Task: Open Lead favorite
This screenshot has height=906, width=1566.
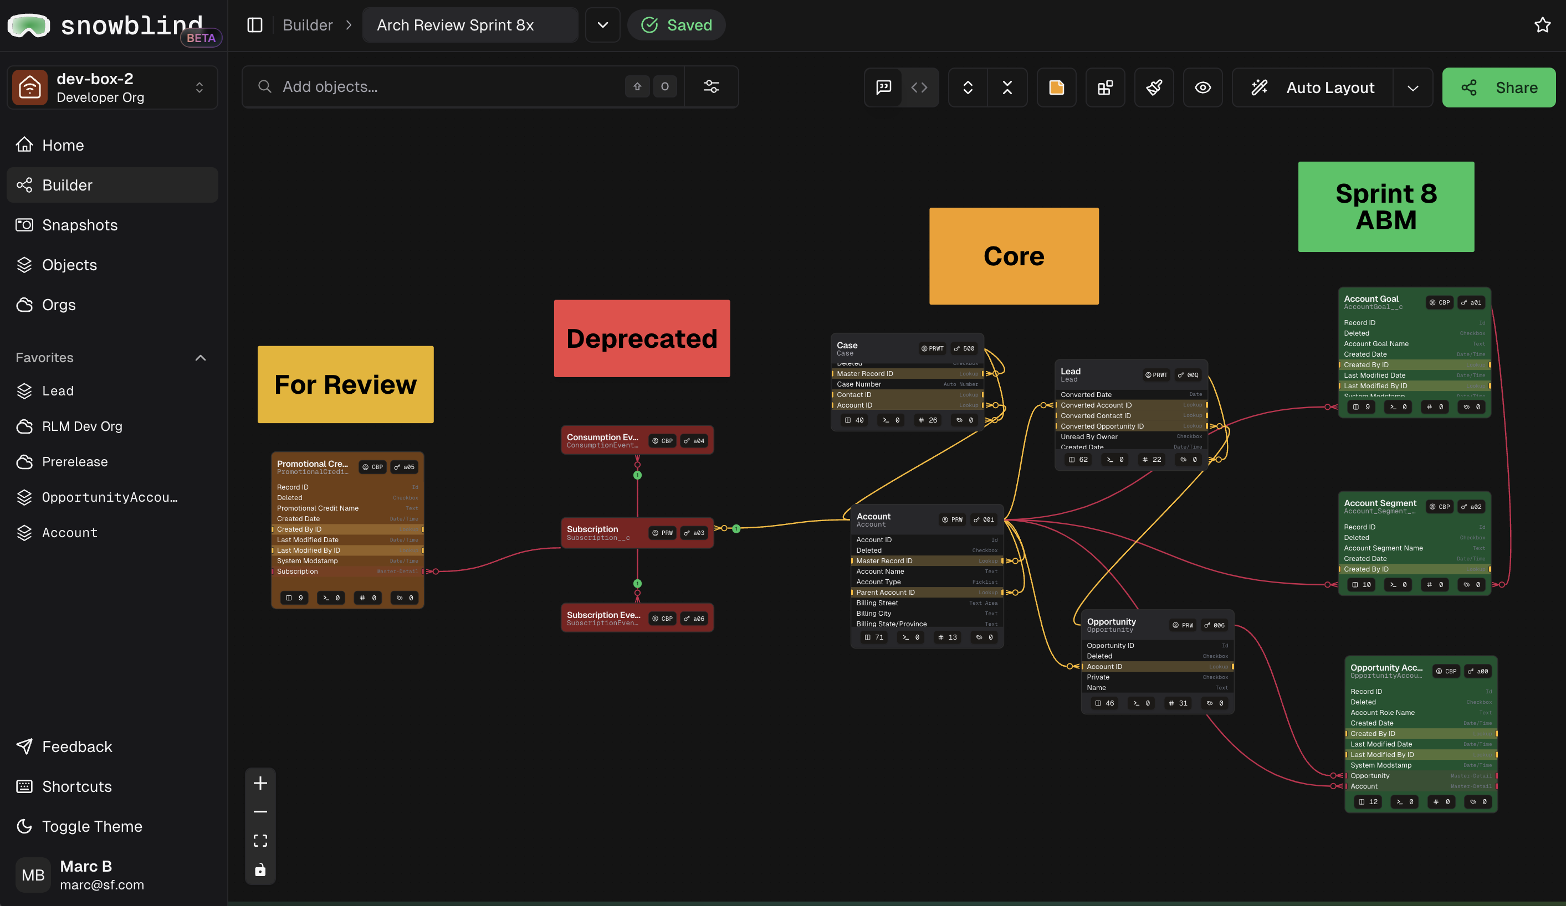Action: click(x=112, y=390)
